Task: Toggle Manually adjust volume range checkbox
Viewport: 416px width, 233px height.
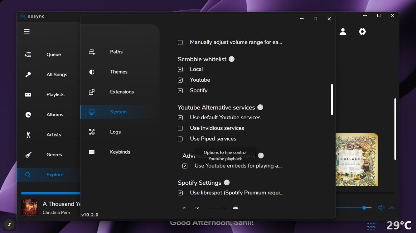Action: click(x=180, y=42)
